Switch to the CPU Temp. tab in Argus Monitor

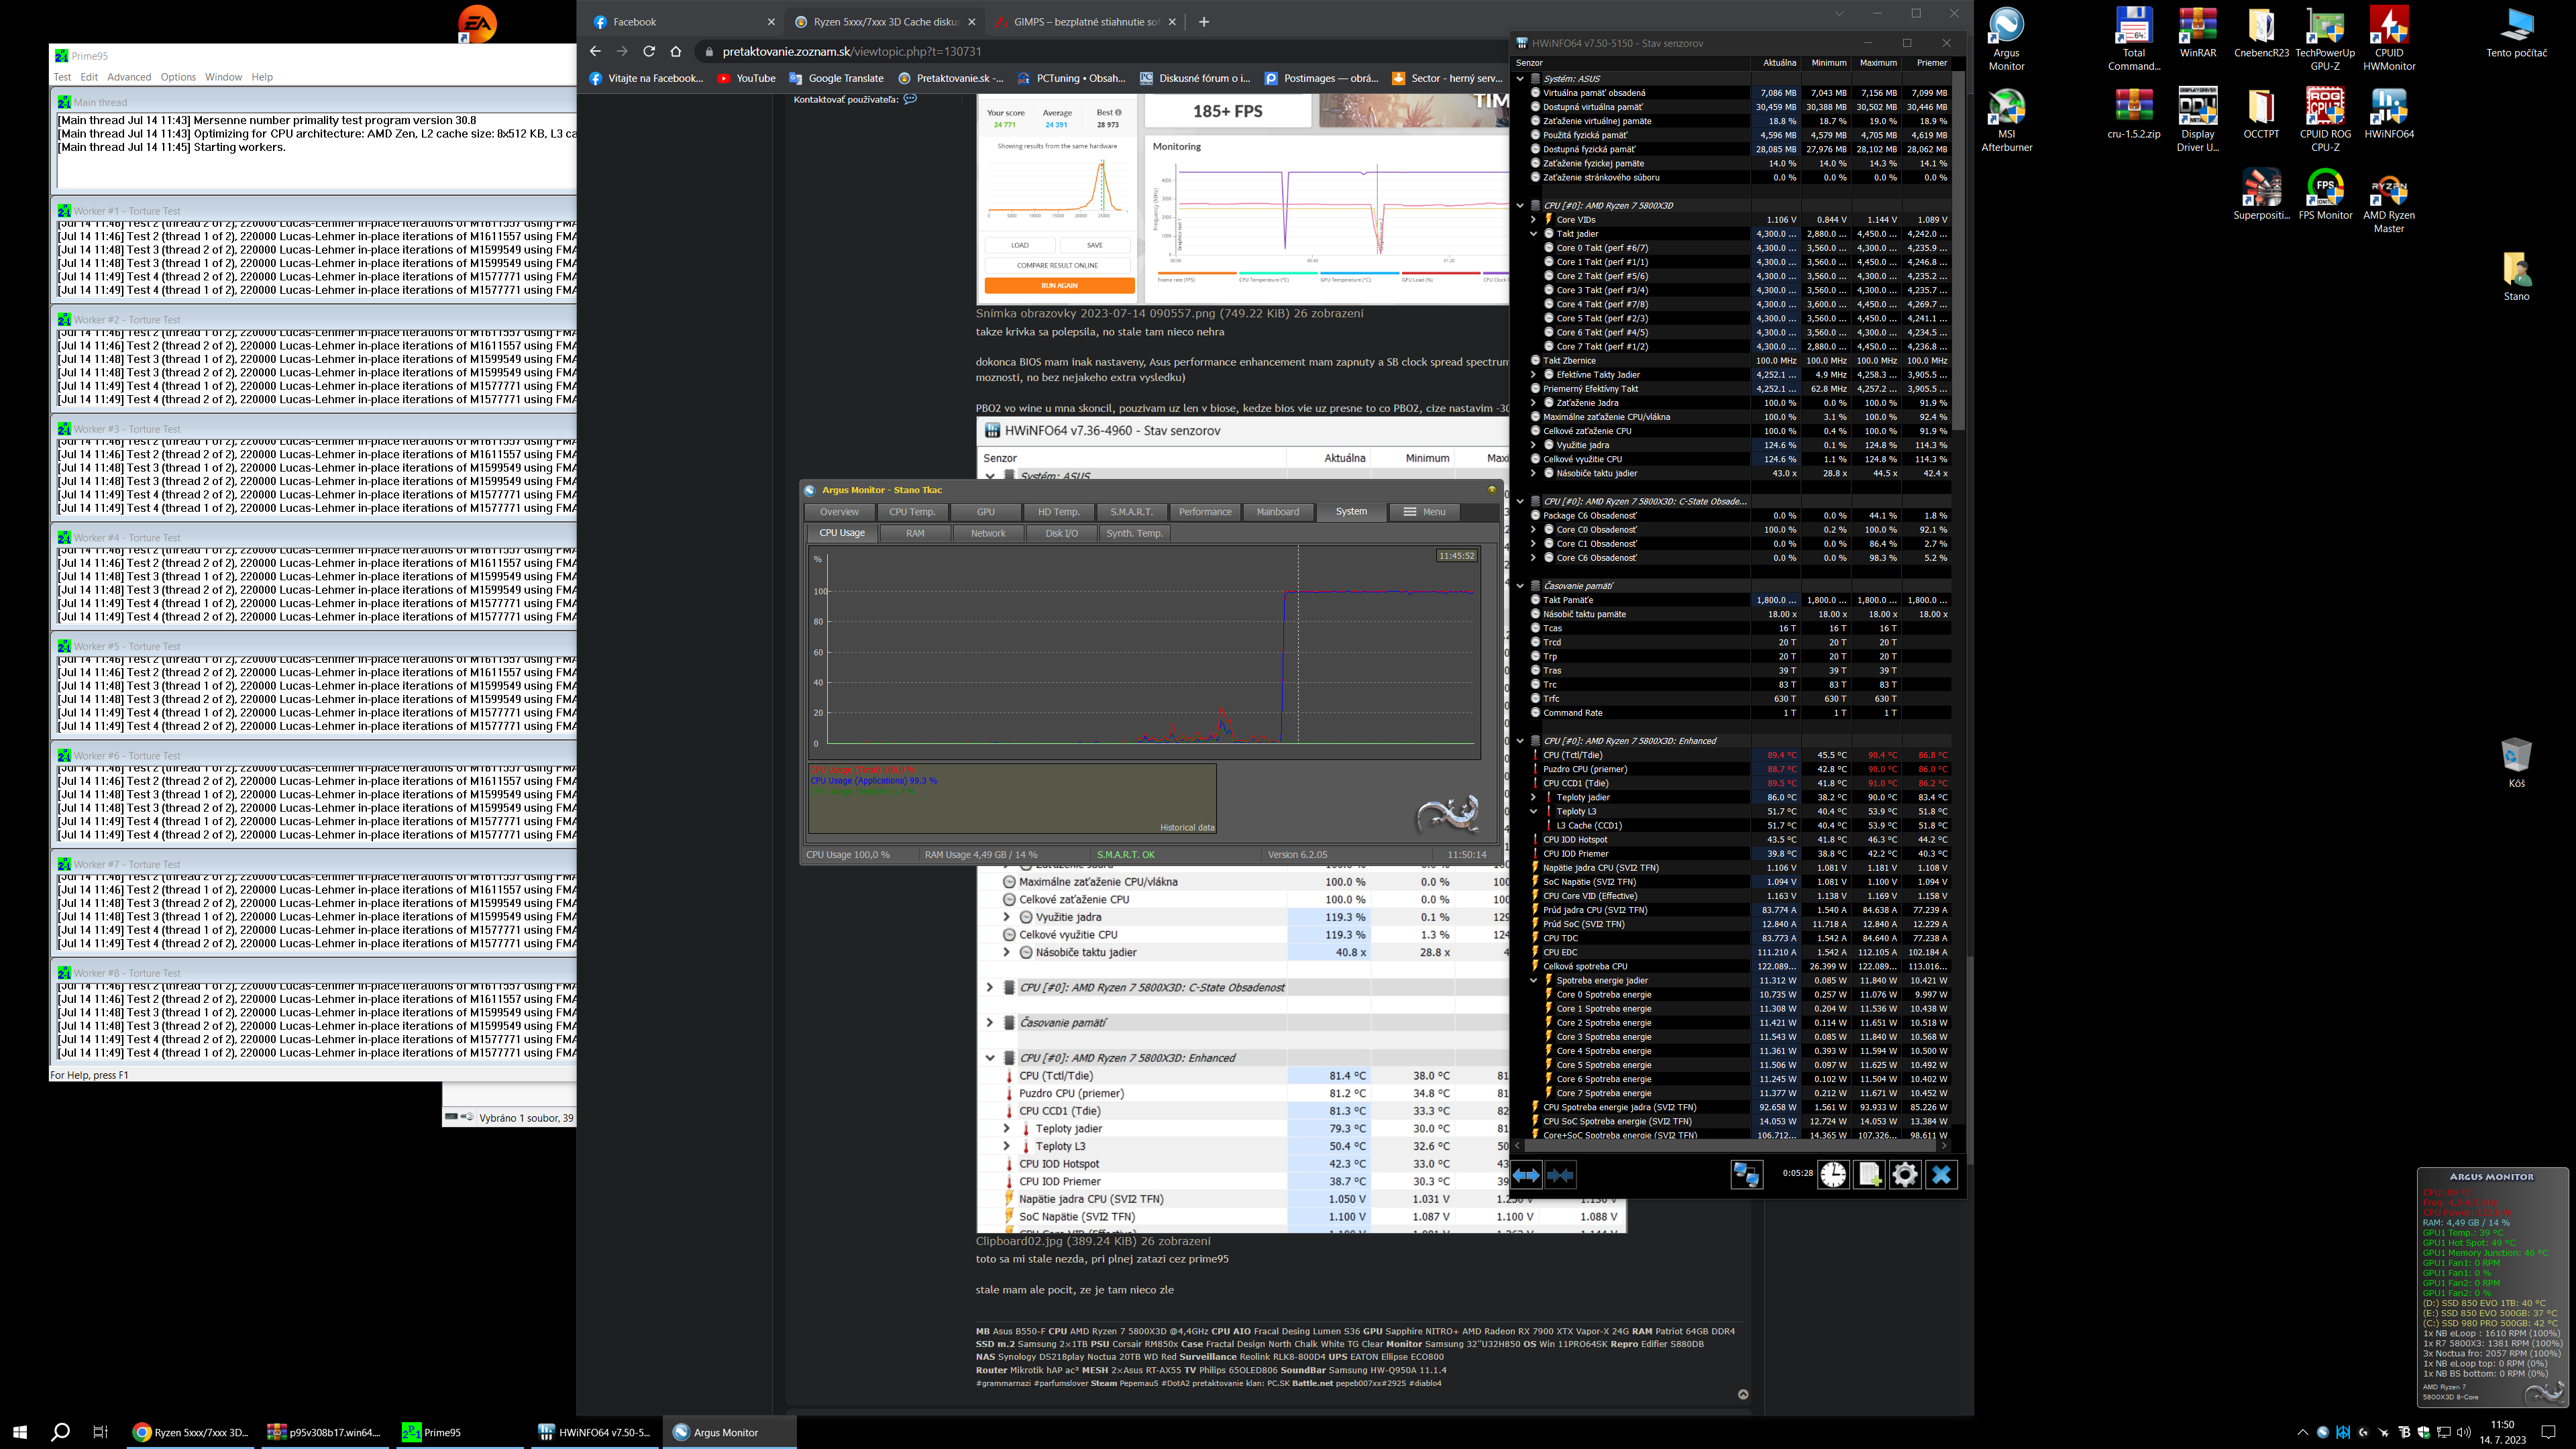tap(912, 512)
